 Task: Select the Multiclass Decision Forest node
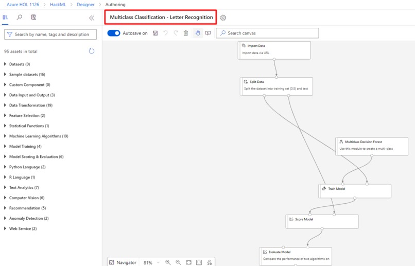pos(372,146)
